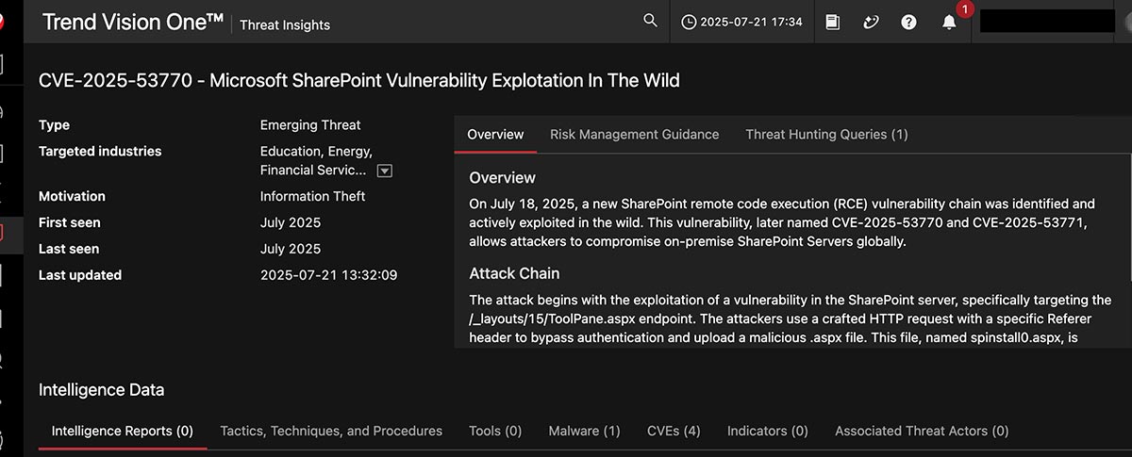
Task: Open the Threat Hunting Queries tab
Action: click(826, 134)
